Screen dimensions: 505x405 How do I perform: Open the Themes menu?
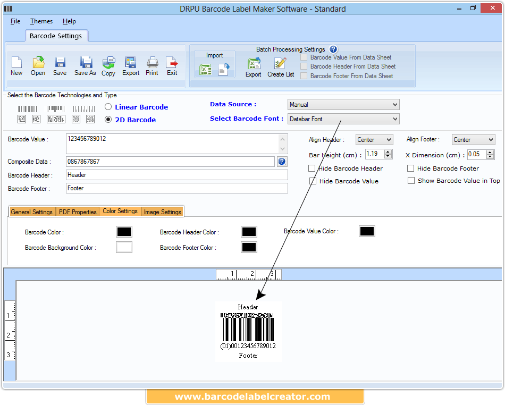click(x=41, y=21)
